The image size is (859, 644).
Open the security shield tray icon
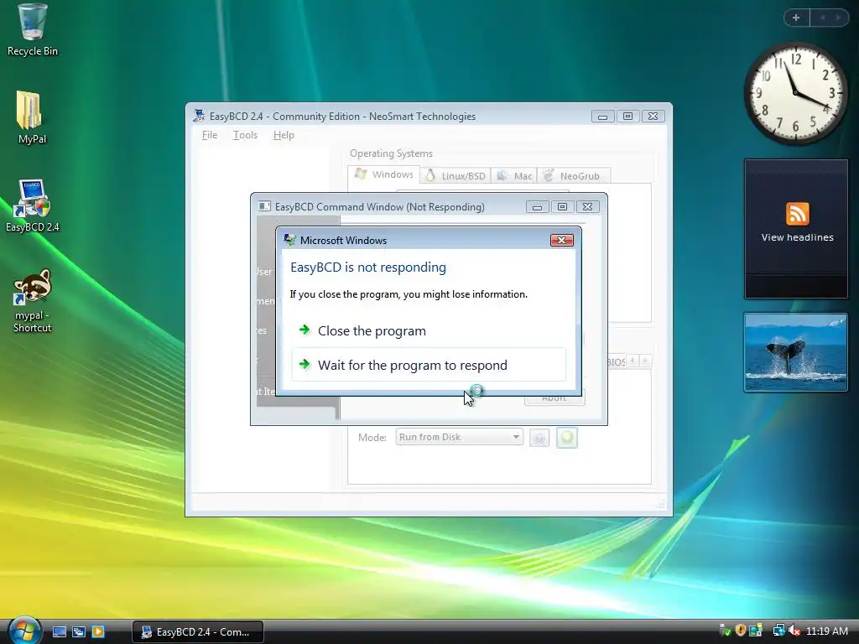pos(741,631)
